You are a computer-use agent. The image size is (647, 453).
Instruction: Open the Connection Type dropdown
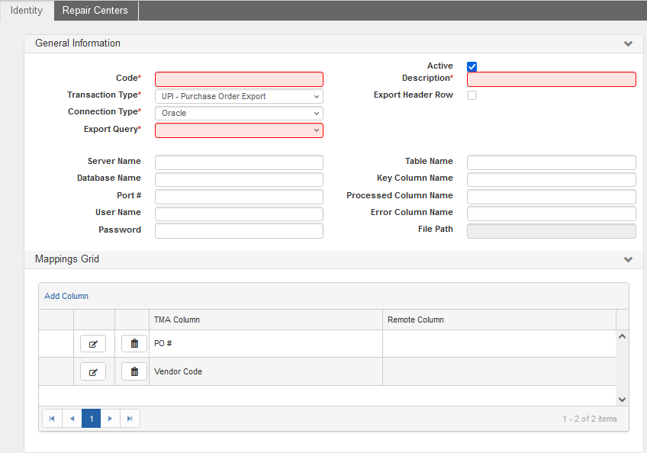pos(239,113)
